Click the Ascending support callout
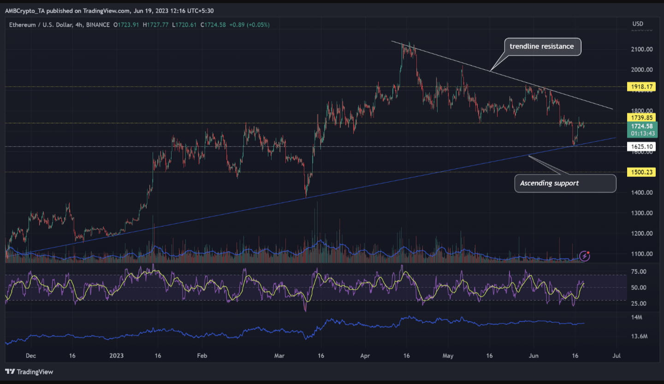The image size is (664, 384). [565, 183]
